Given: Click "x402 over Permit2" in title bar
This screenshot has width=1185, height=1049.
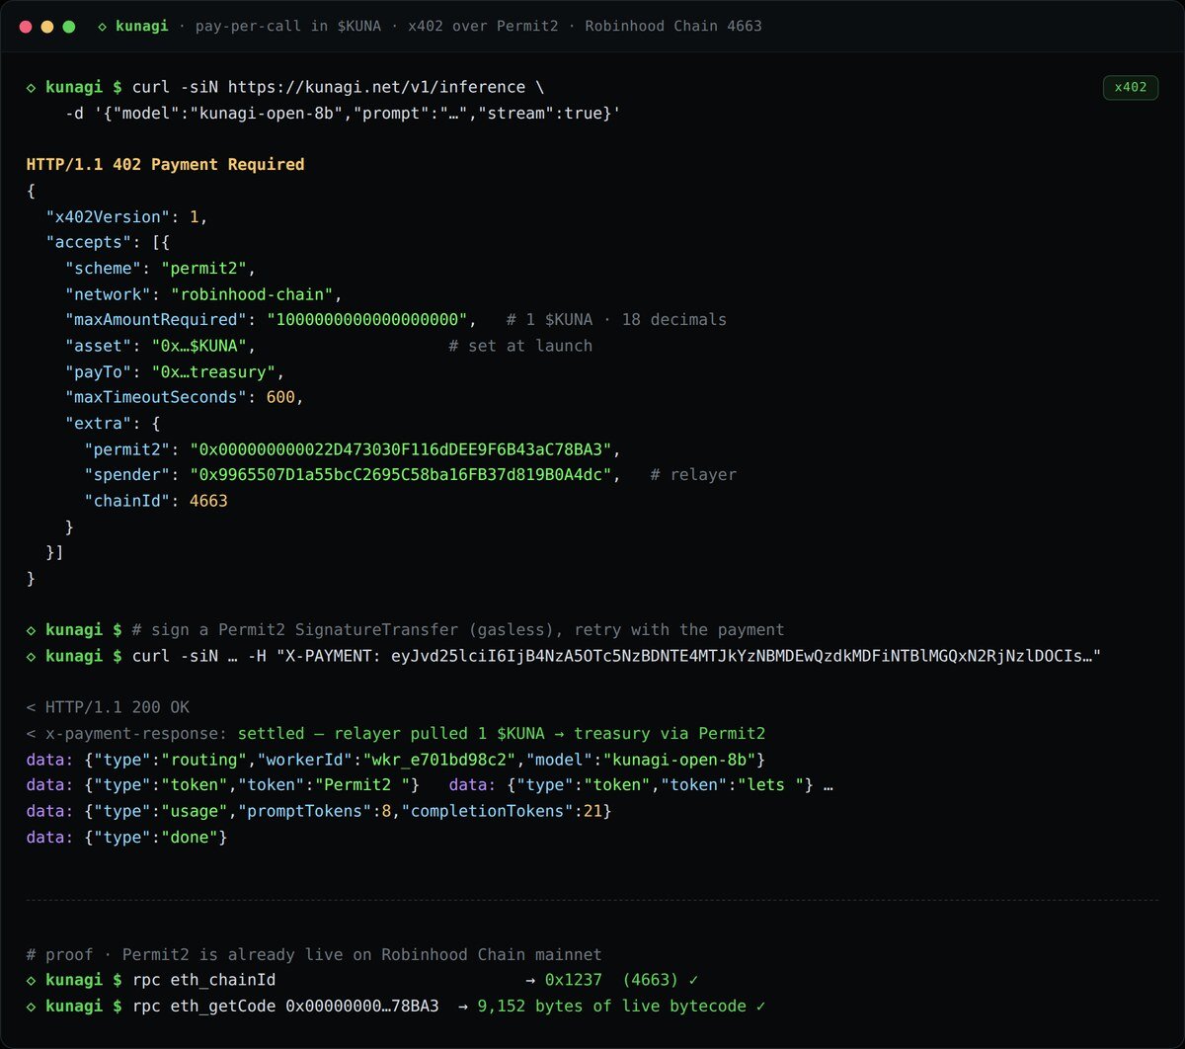Looking at the screenshot, I should click(x=484, y=27).
